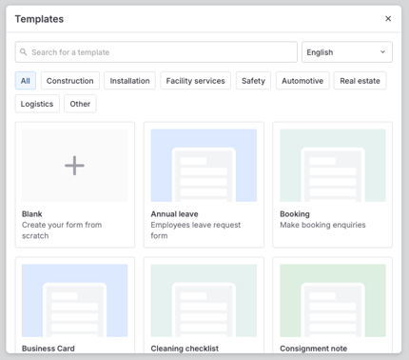Close the Templates dialog

388,19
